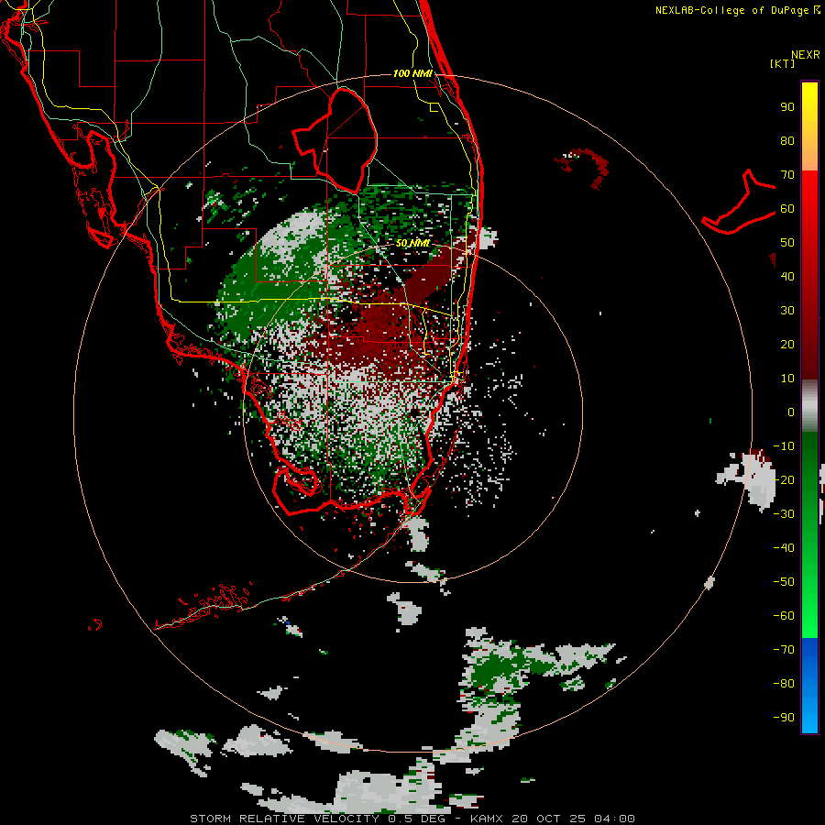The height and width of the screenshot is (825, 825).
Task: Click the 20 value on velocity scale
Action: click(787, 344)
